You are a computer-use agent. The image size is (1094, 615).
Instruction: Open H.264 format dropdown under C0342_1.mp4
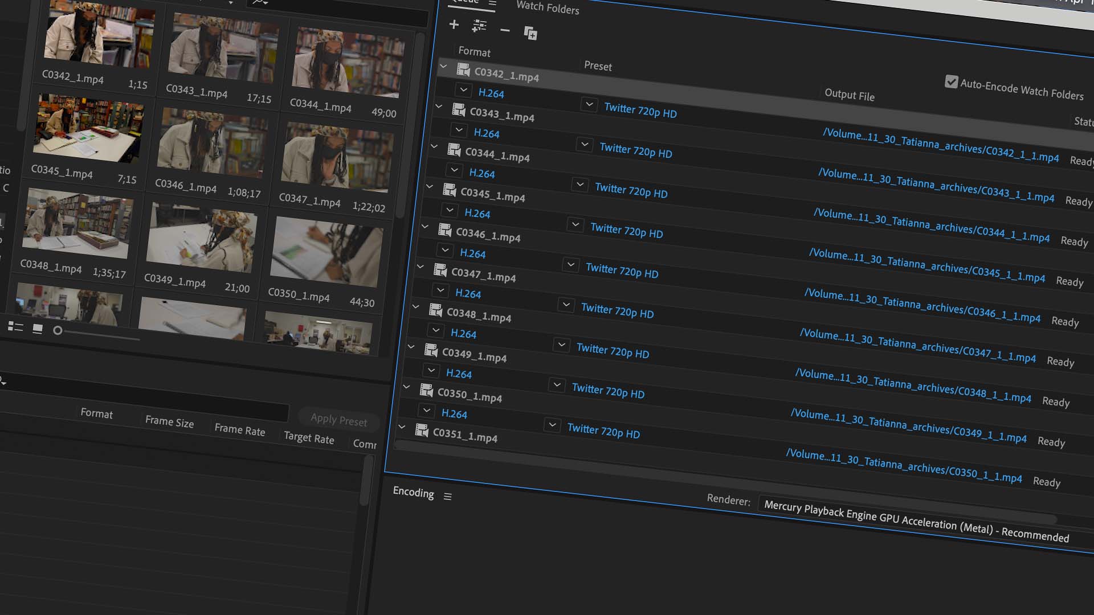[x=463, y=90]
